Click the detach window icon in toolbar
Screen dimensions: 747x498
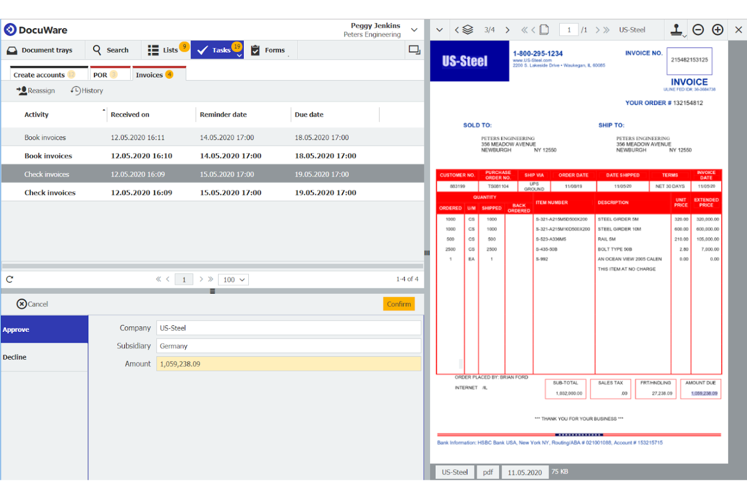pyautogui.click(x=414, y=50)
